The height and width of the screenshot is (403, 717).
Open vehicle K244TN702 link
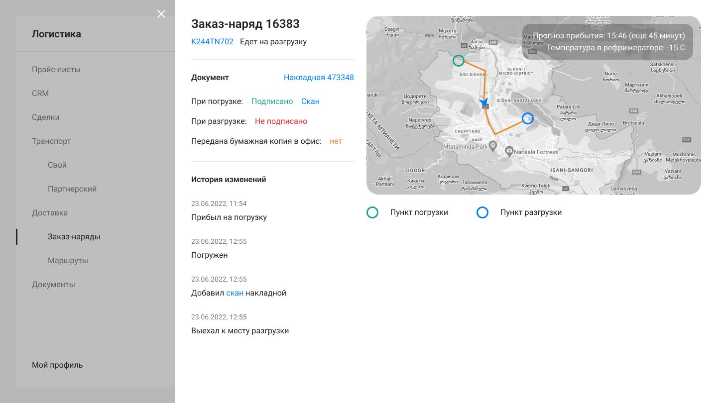pos(212,42)
